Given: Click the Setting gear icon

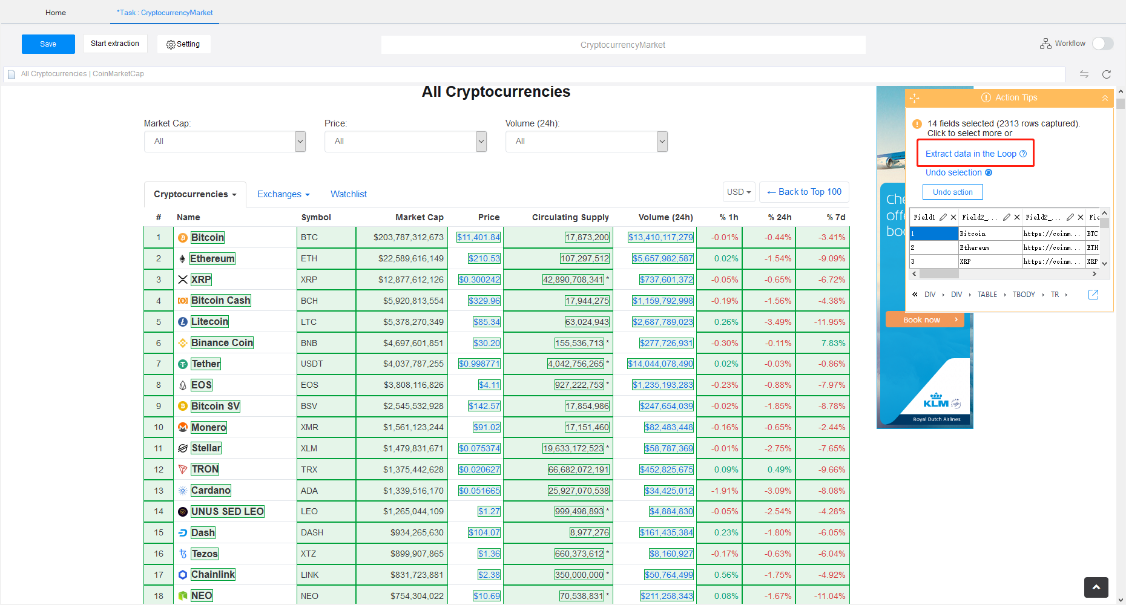Looking at the screenshot, I should 171,45.
